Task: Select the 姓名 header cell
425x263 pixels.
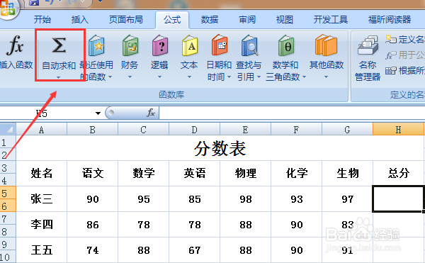Action: point(42,174)
